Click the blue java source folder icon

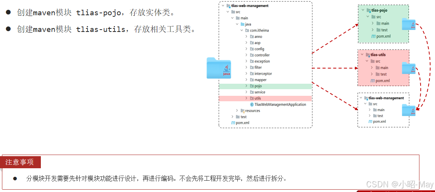coord(242,24)
